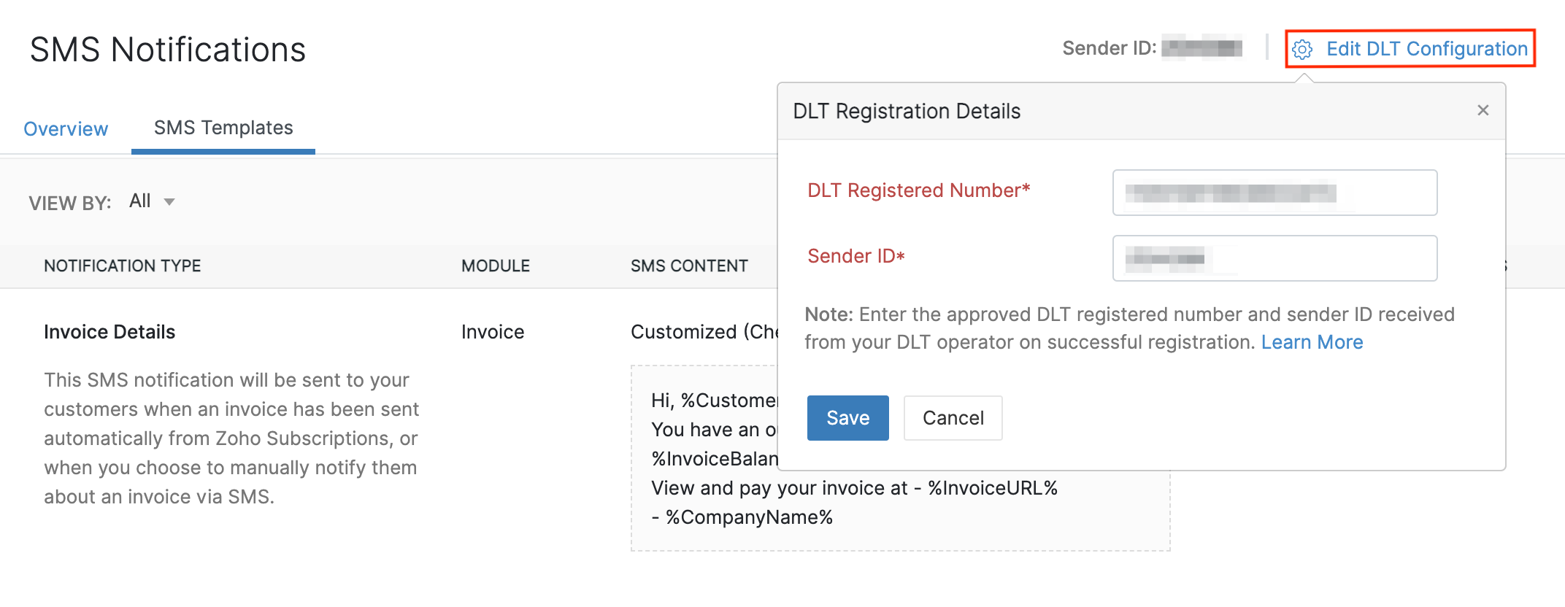Save the DLT registration details
This screenshot has width=1565, height=607.
847,417
